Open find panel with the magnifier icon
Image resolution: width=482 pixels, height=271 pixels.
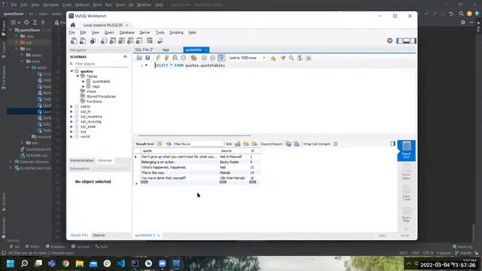click(291, 58)
